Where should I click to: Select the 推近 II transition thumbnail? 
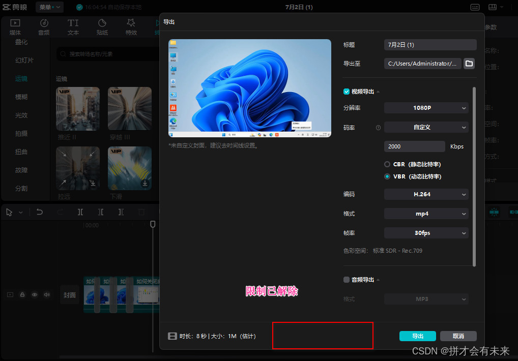(x=78, y=109)
